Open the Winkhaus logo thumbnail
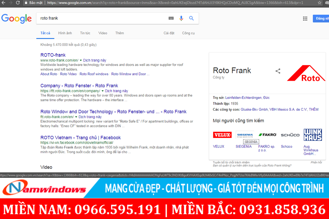Viewport: 329px width, 219px height. [x=313, y=135]
